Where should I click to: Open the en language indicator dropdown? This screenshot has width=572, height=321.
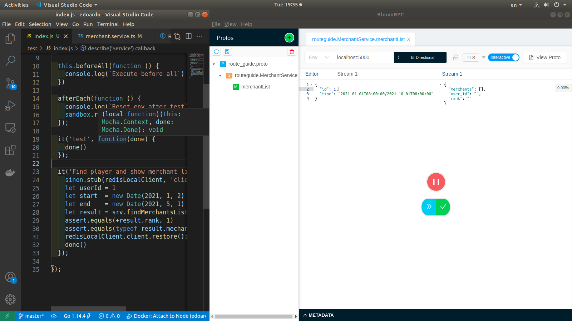coord(516,5)
